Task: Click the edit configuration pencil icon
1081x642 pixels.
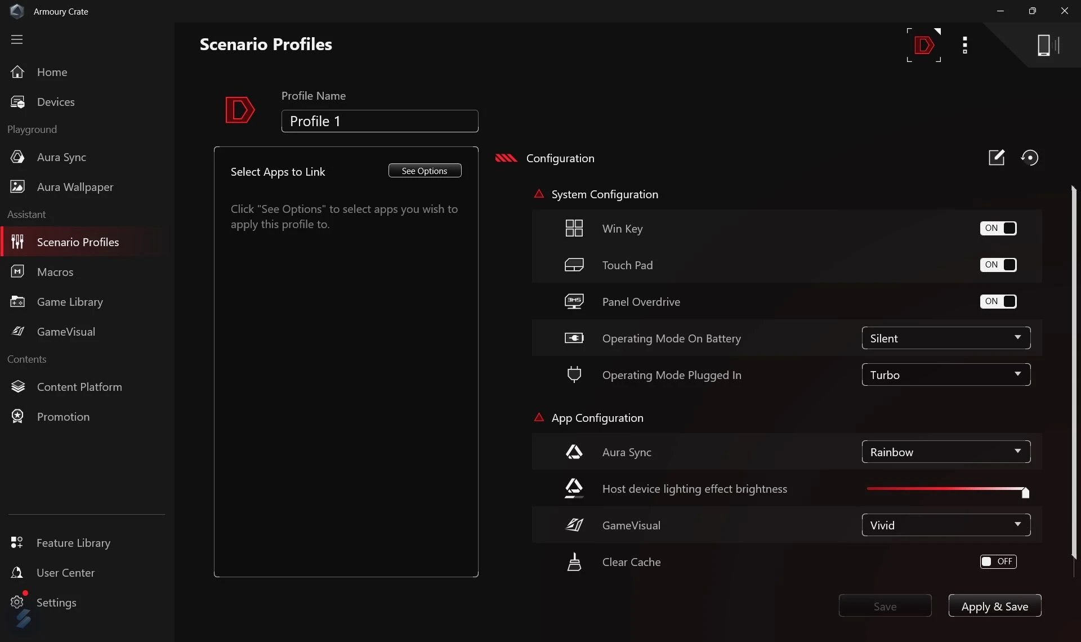Action: coord(997,158)
